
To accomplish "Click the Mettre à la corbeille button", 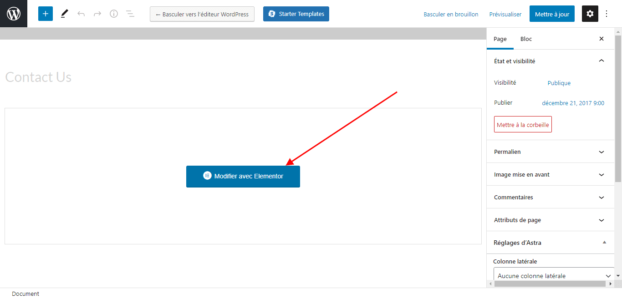I will click(x=522, y=124).
